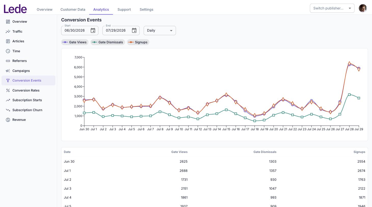Open the End date calendar picker icon

point(134,31)
